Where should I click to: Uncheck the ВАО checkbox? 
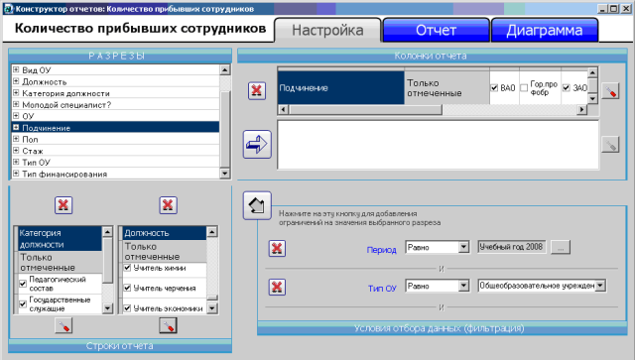pyautogui.click(x=494, y=88)
